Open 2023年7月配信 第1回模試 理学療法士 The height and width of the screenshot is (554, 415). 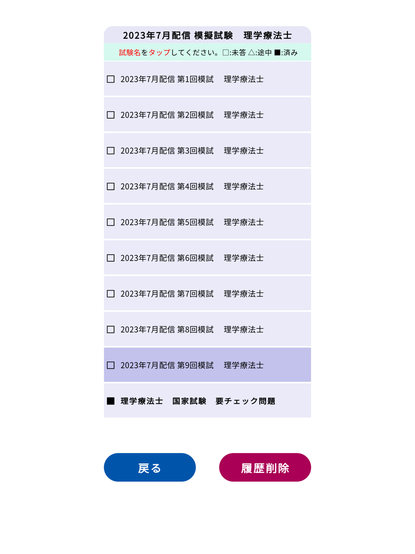pyautogui.click(x=207, y=79)
